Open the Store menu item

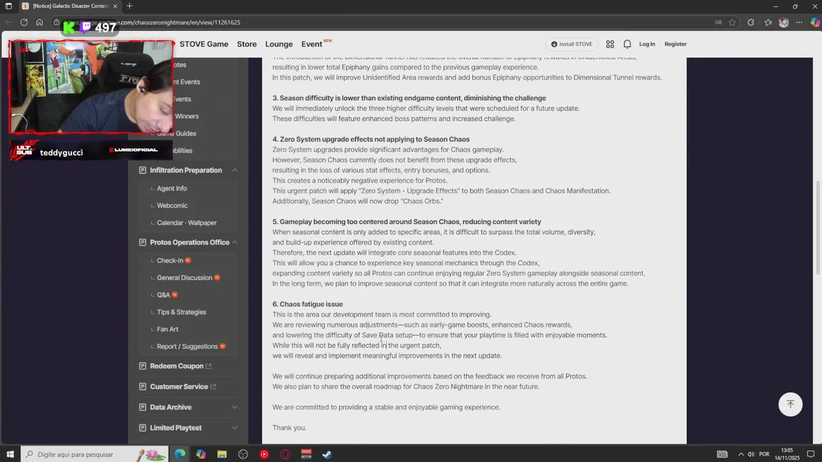pyautogui.click(x=247, y=44)
